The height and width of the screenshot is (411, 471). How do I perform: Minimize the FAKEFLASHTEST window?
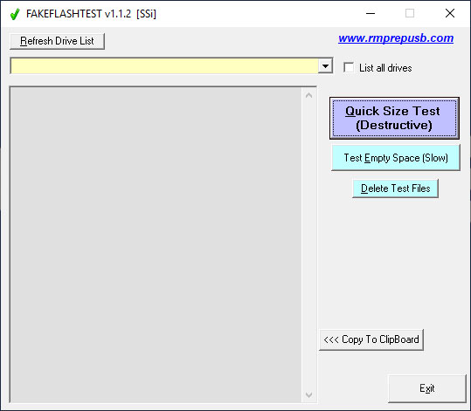371,13
